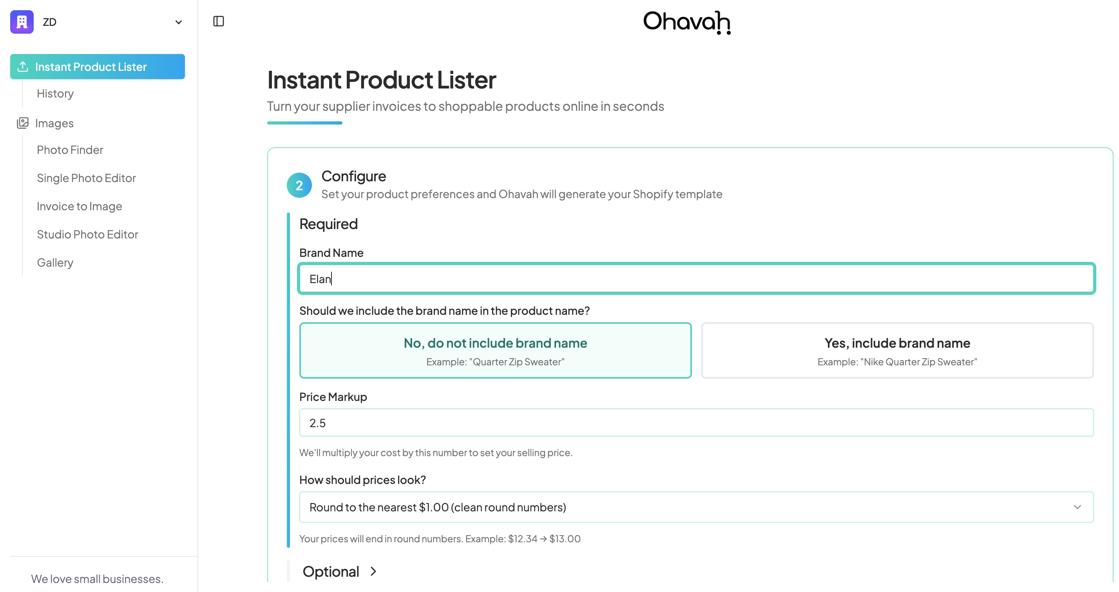The height and width of the screenshot is (592, 1119).
Task: Click the Price Markup field
Action: (696, 423)
